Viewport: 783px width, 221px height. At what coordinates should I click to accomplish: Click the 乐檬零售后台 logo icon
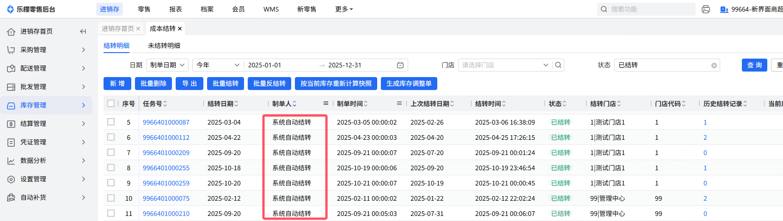click(x=11, y=9)
